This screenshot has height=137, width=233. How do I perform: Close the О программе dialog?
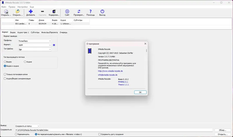pos(145,44)
